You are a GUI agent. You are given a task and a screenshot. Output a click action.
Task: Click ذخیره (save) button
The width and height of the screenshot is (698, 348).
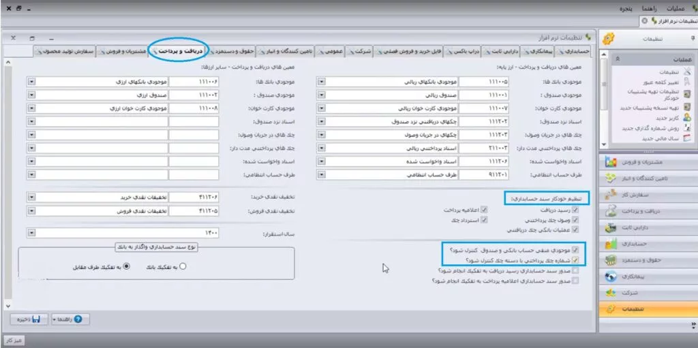pos(29,319)
